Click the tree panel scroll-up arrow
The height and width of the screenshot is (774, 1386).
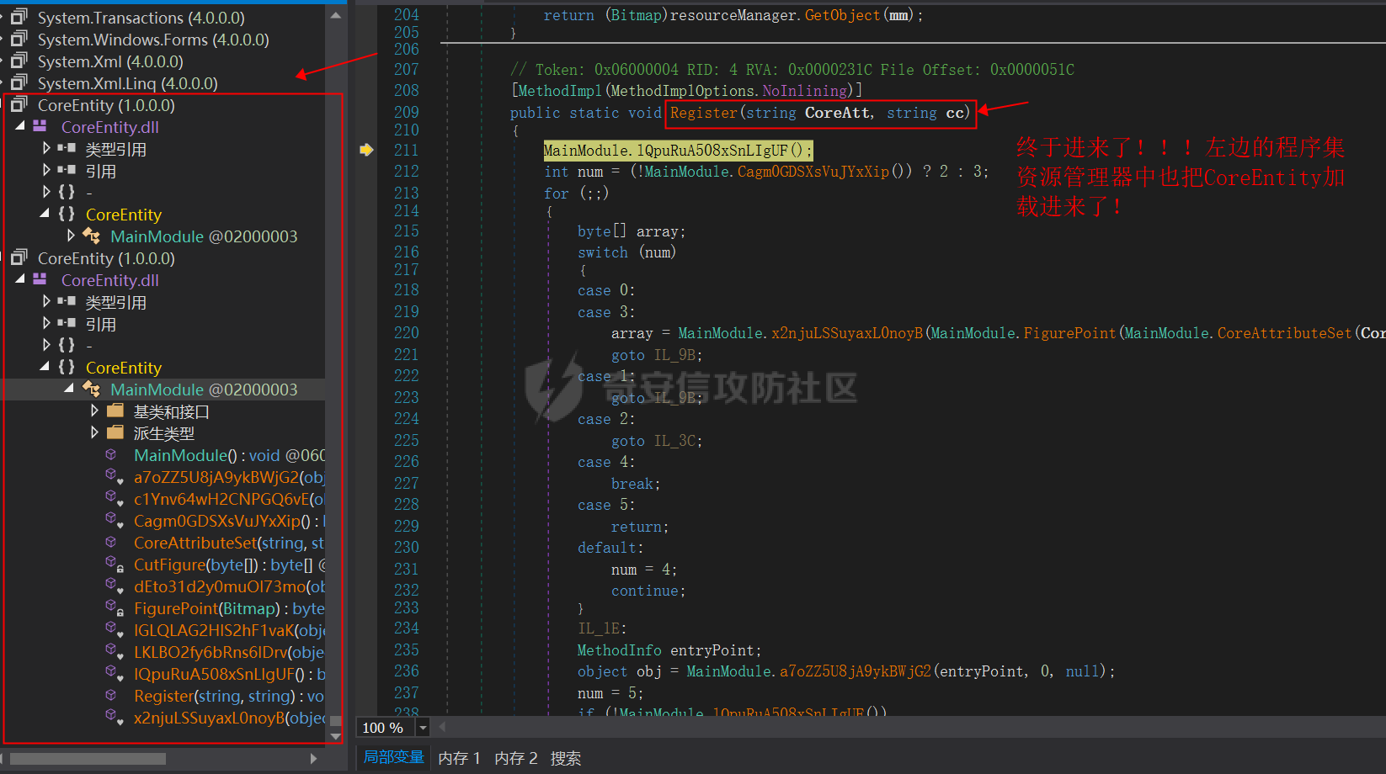pyautogui.click(x=335, y=15)
